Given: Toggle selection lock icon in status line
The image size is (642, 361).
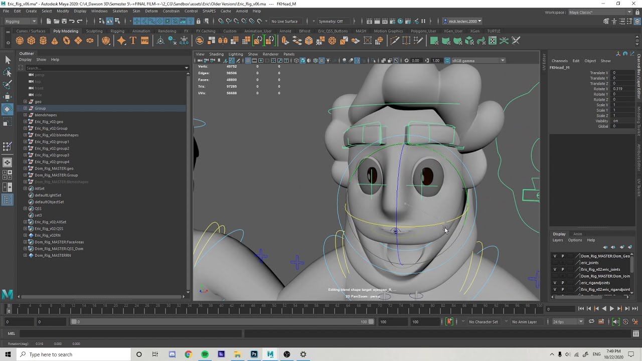Looking at the screenshot, I should (198, 21).
